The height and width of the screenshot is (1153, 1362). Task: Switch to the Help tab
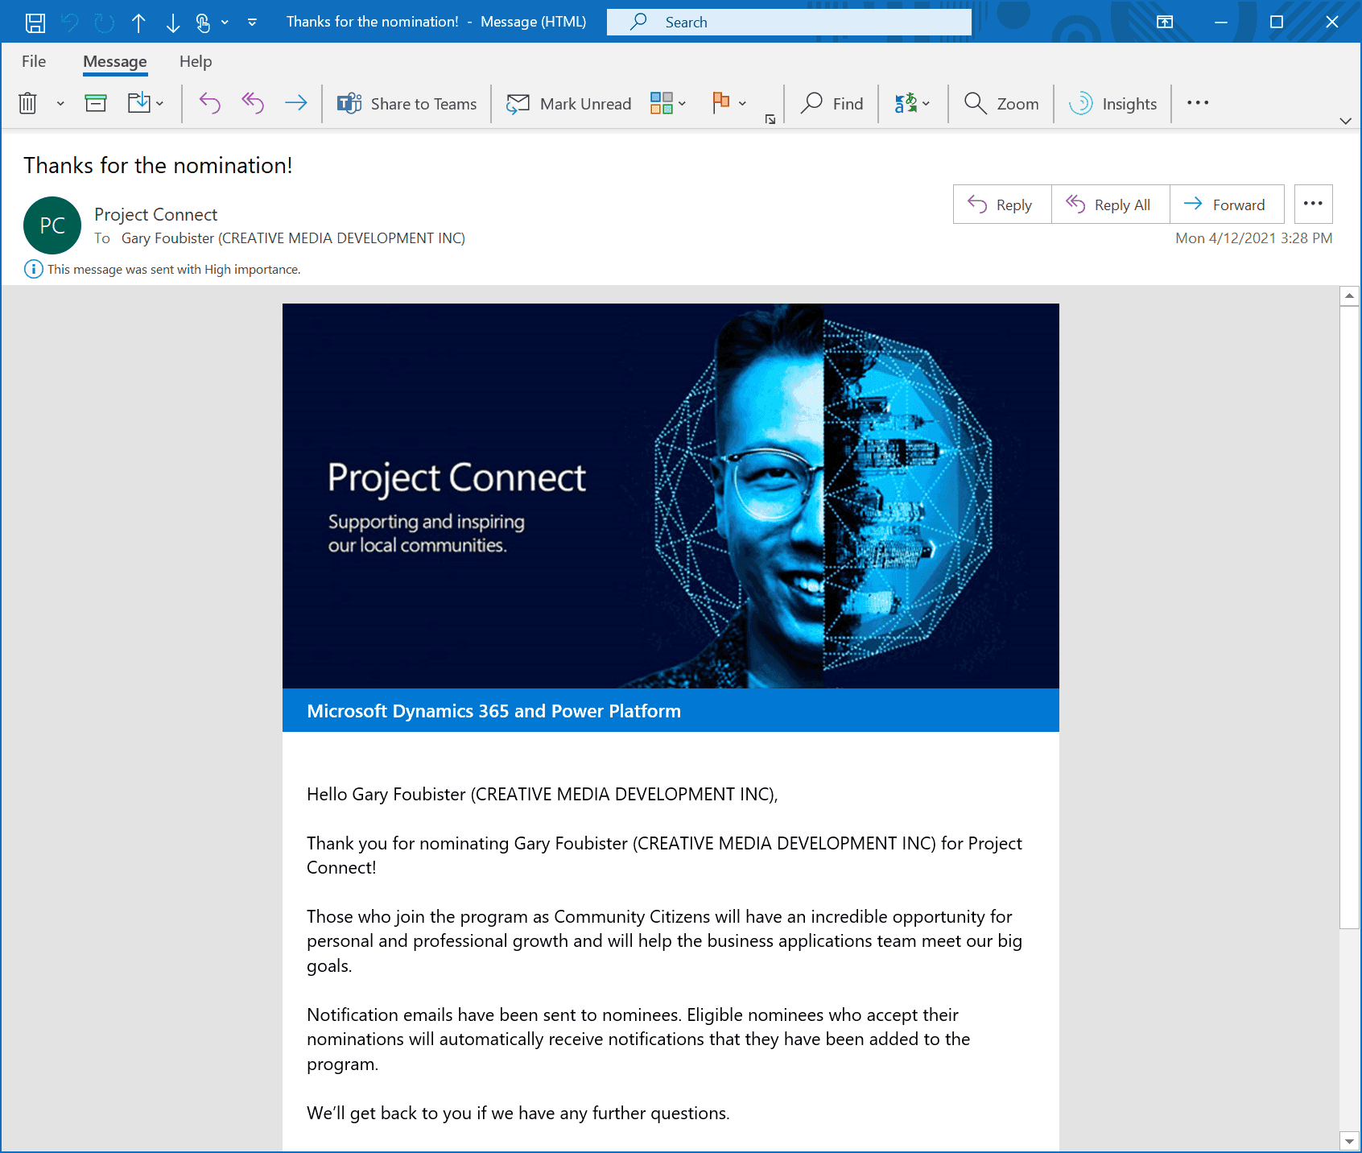[x=195, y=61]
